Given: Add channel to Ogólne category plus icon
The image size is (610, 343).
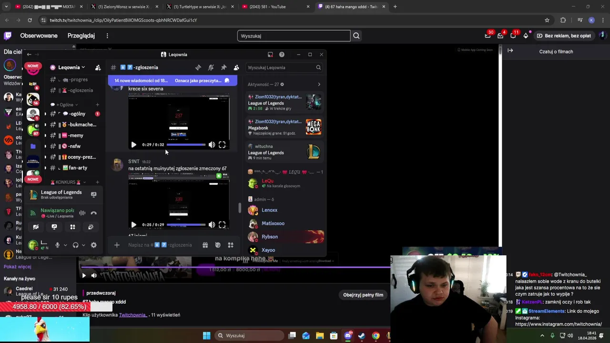Looking at the screenshot, I should click(97, 105).
